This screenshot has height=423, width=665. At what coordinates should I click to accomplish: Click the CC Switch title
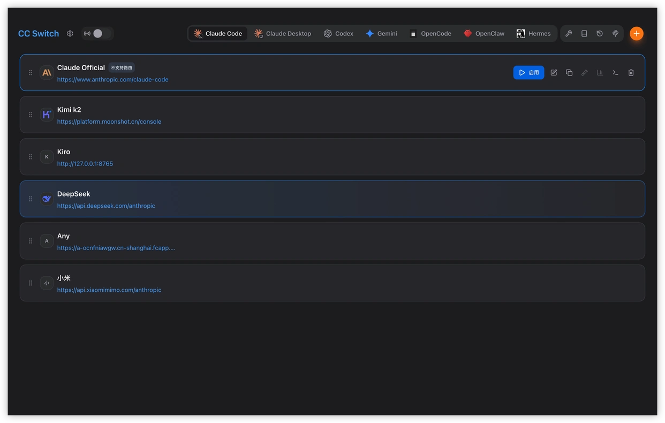39,33
